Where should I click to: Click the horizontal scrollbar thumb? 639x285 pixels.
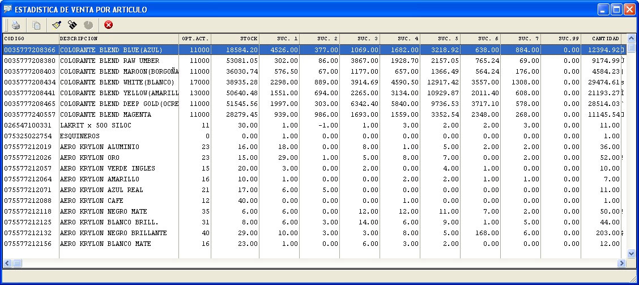pyautogui.click(x=17, y=263)
